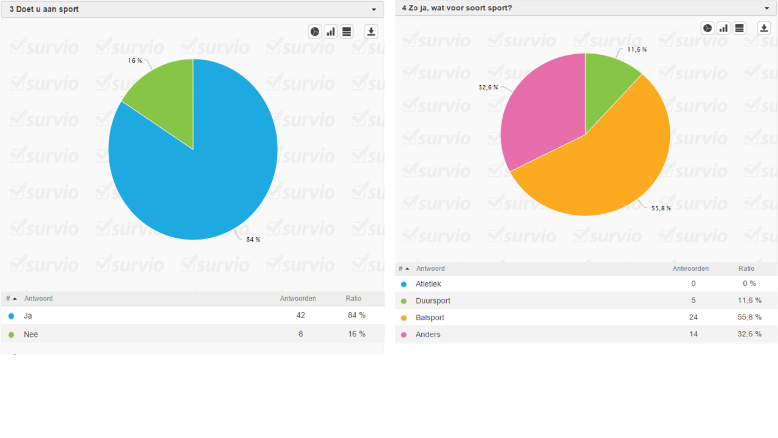Select the Nee answer row
Viewport: 778px width, 438px height.
31,335
